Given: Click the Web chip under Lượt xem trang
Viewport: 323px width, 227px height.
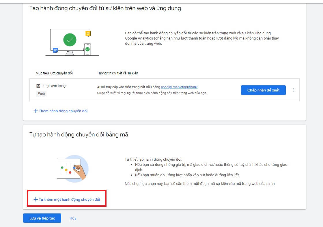Looking at the screenshot, I should (x=41, y=94).
